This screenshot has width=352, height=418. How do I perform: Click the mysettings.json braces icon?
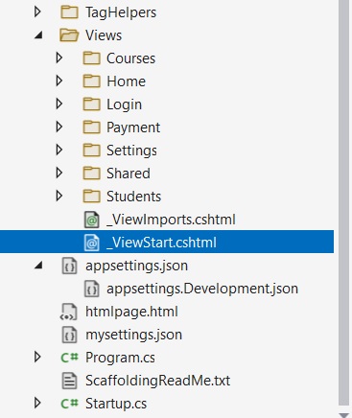[x=69, y=335]
